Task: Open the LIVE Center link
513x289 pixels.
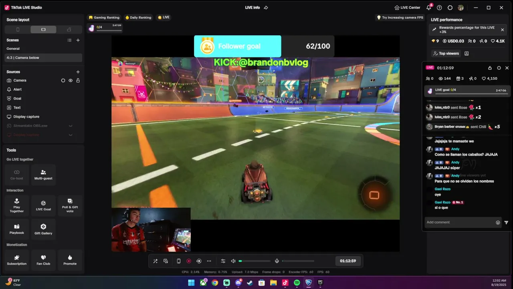Action: (407, 8)
